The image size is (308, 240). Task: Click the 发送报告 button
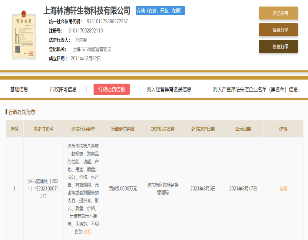pyautogui.click(x=278, y=13)
